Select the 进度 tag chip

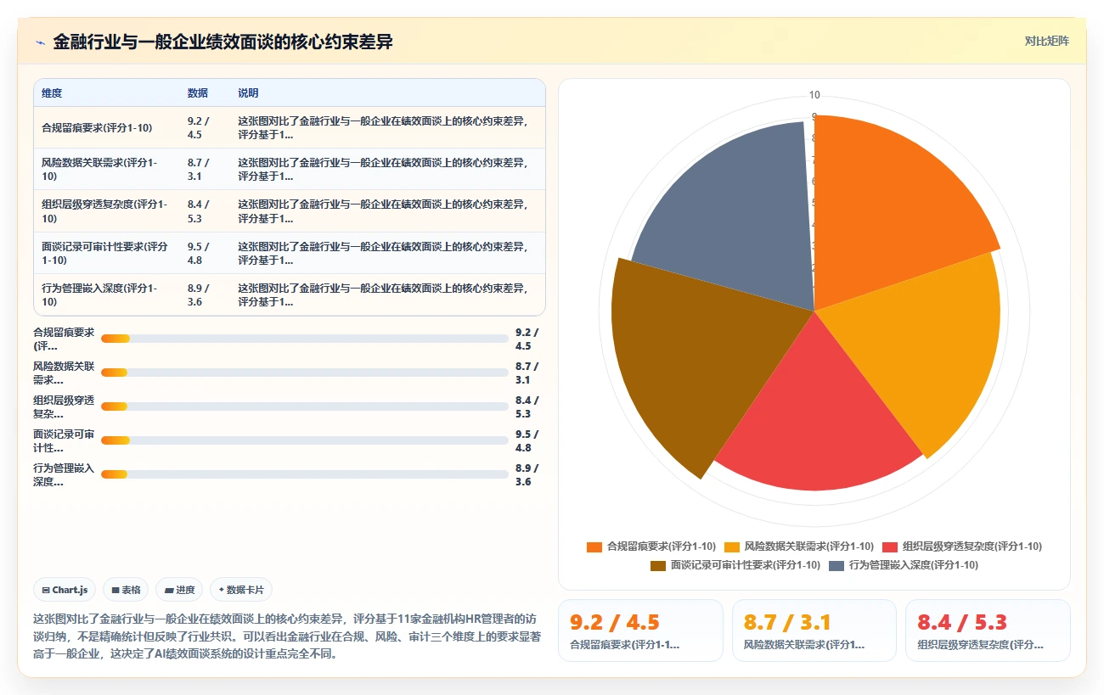click(x=179, y=590)
